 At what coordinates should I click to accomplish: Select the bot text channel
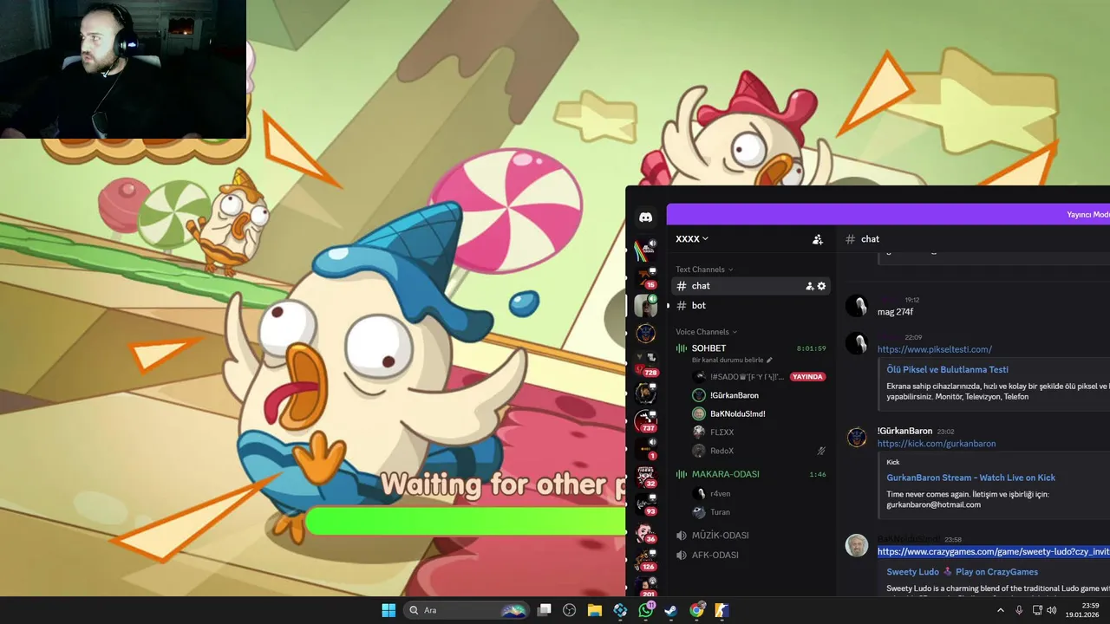tap(751, 306)
